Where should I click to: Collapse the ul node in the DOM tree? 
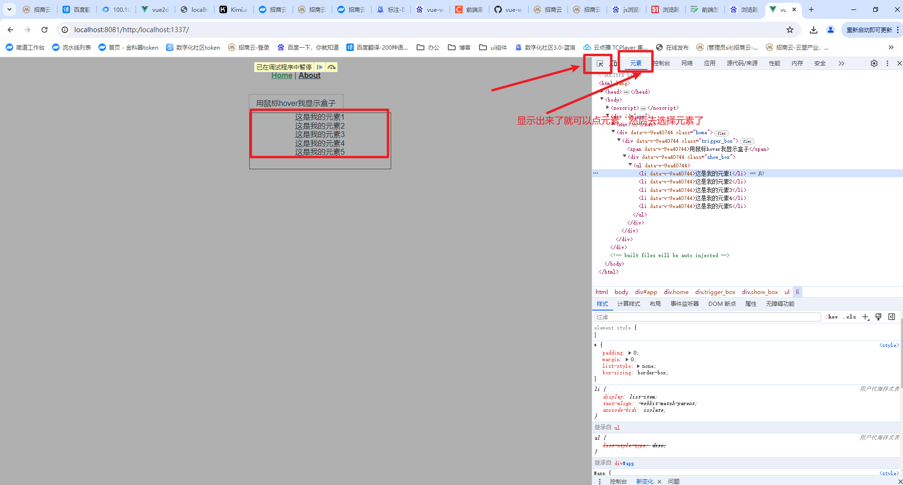[x=631, y=165]
